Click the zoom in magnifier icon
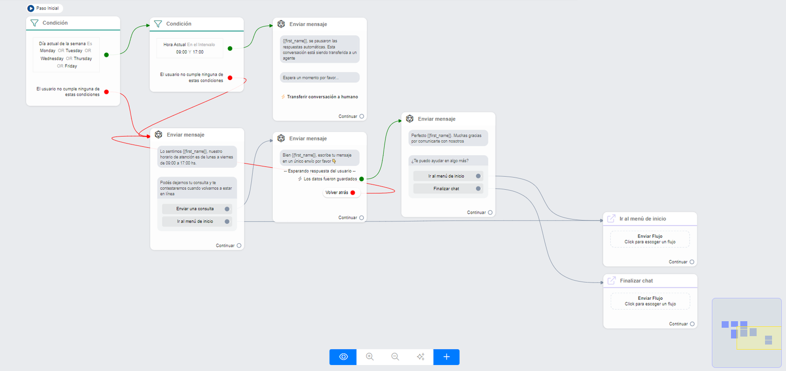This screenshot has width=786, height=371. [370, 357]
